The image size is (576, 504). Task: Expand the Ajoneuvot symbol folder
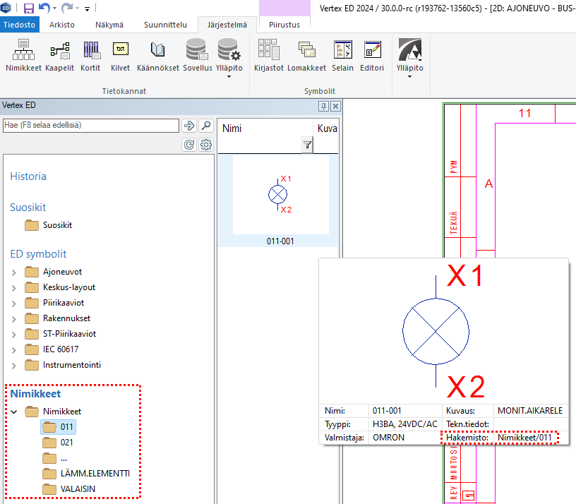[13, 272]
